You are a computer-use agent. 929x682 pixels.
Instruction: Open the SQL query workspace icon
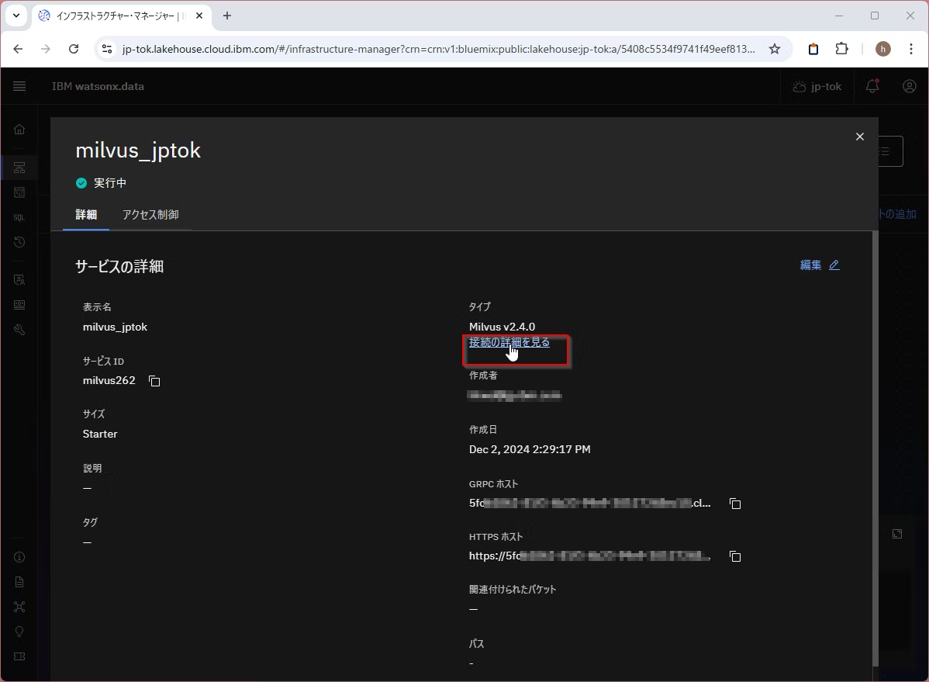[x=19, y=218]
